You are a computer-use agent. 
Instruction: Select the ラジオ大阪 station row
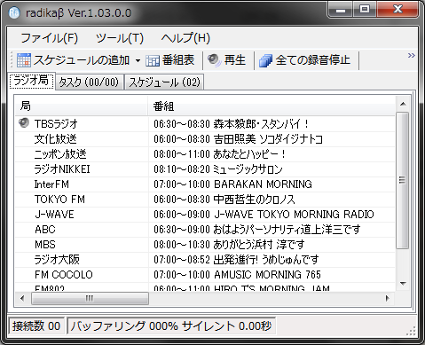pos(205,260)
